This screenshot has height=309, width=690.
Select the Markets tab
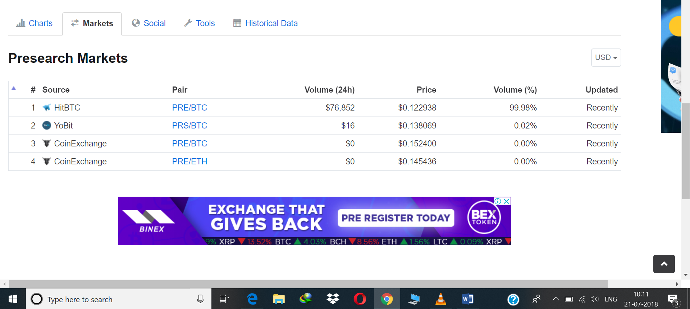(92, 23)
